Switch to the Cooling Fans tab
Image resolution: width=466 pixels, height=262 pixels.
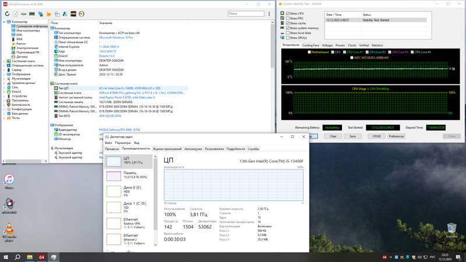tap(310, 45)
